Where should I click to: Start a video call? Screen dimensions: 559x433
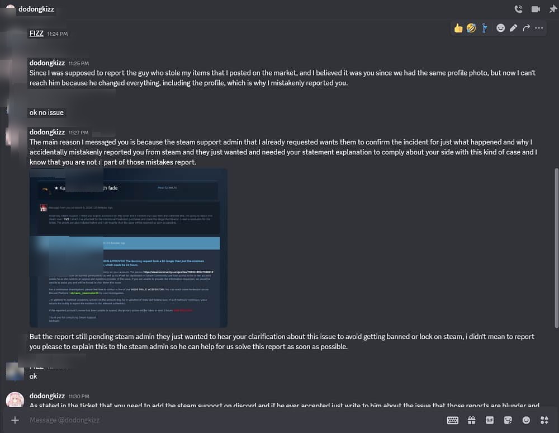click(536, 9)
